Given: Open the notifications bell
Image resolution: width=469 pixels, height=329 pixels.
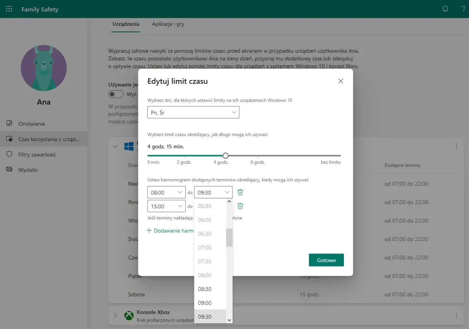Looking at the screenshot, I should coord(446,9).
